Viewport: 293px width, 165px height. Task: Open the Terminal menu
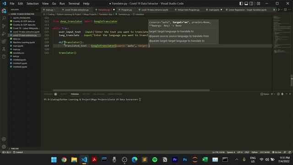pos(74,4)
